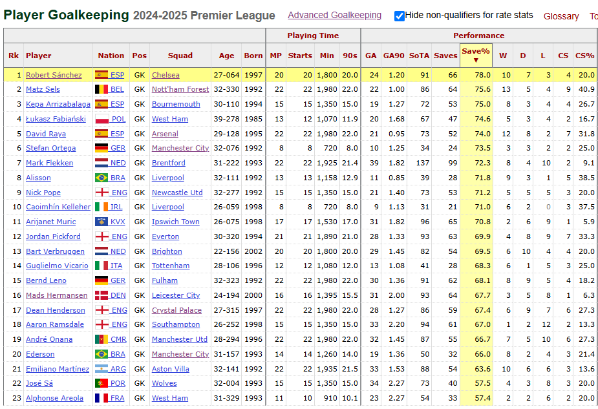This screenshot has width=598, height=409.
Task: Open the Glossary link
Action: 561,16
